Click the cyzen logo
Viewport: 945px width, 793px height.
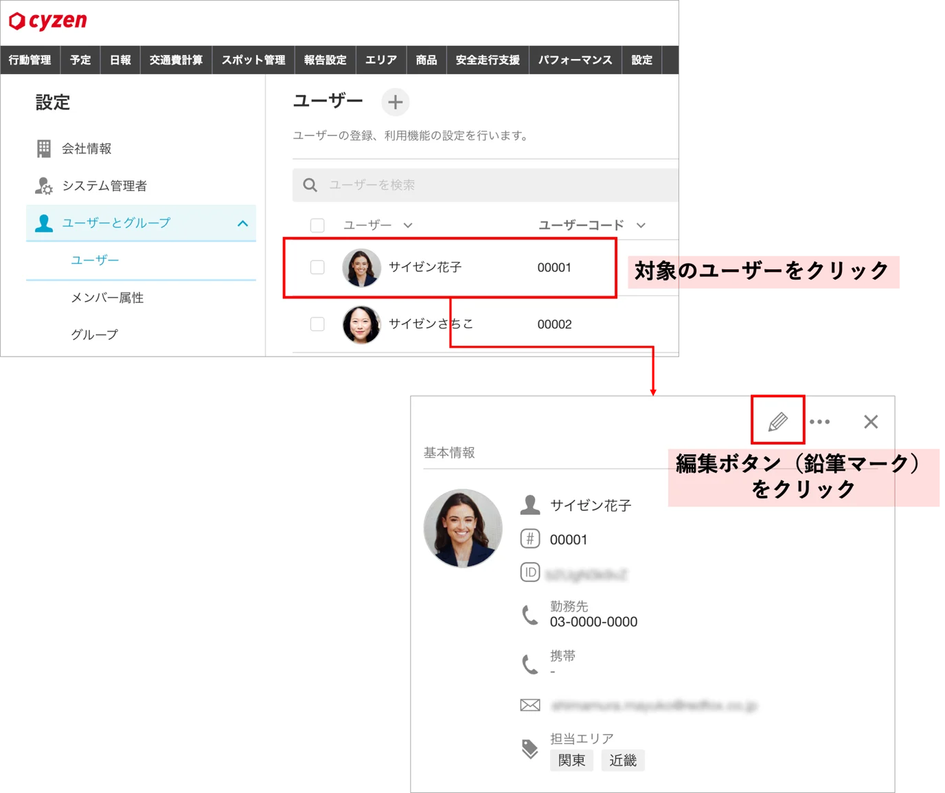tap(48, 21)
